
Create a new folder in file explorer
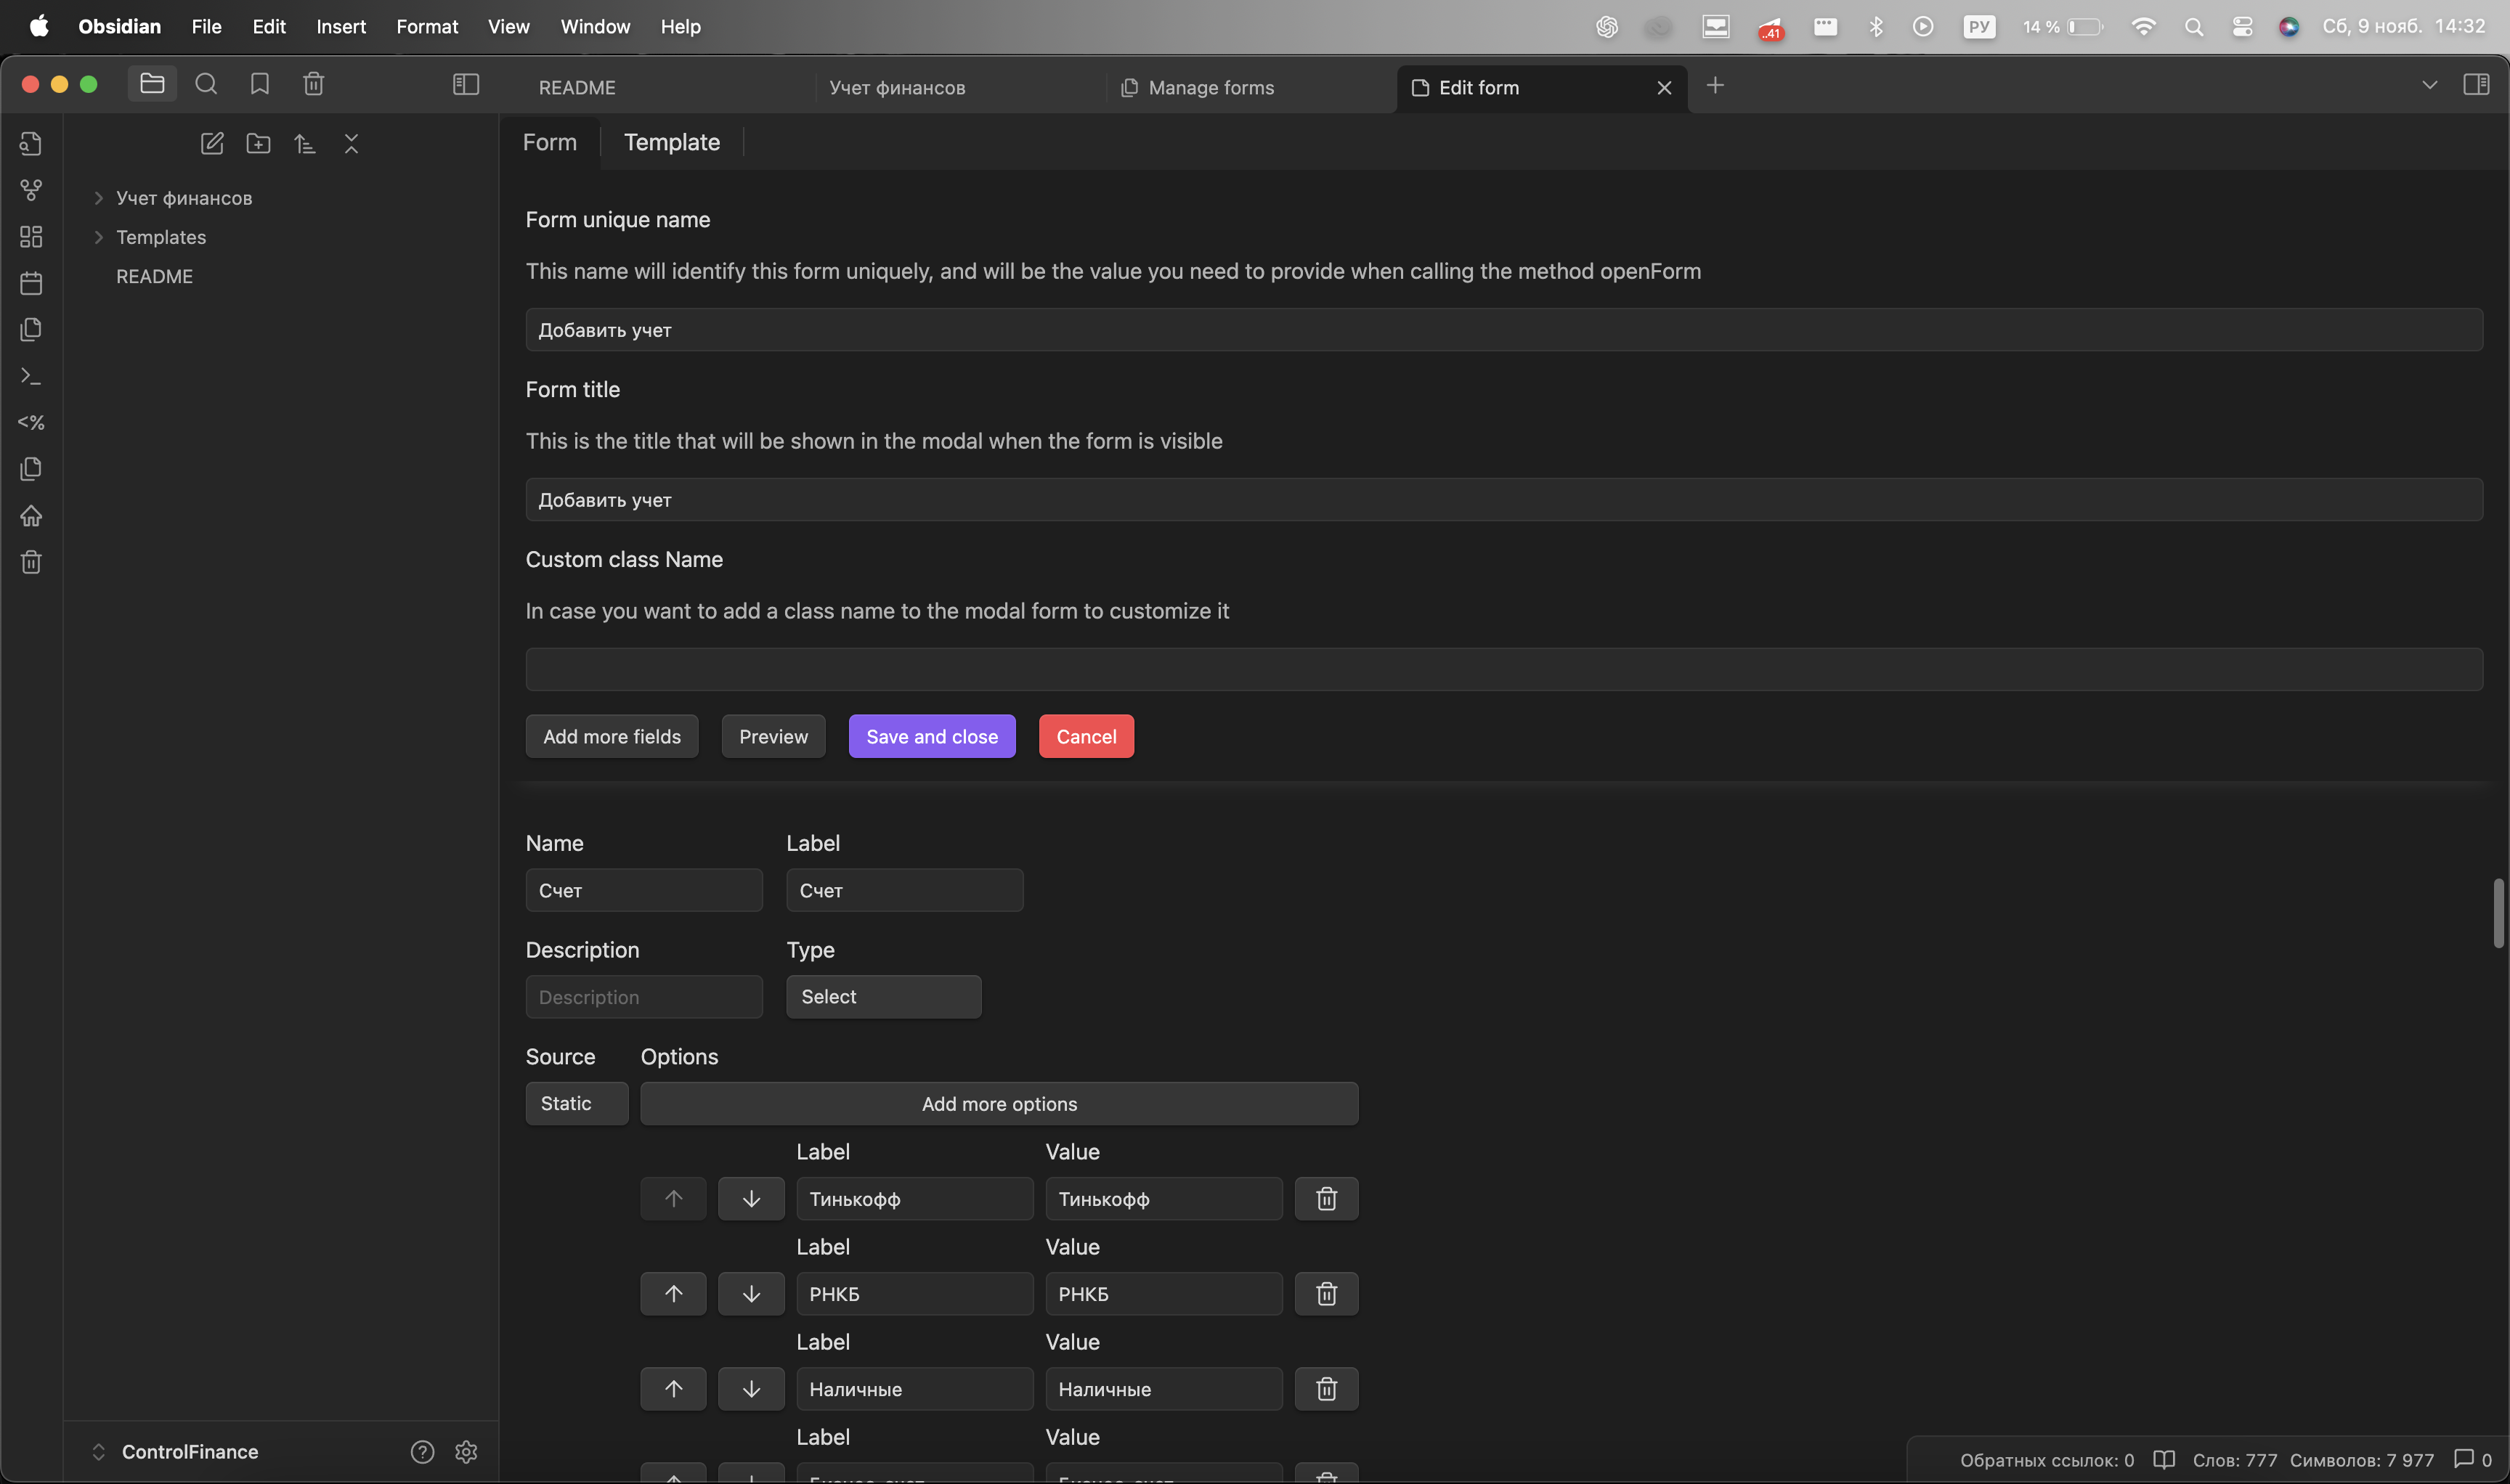[258, 143]
